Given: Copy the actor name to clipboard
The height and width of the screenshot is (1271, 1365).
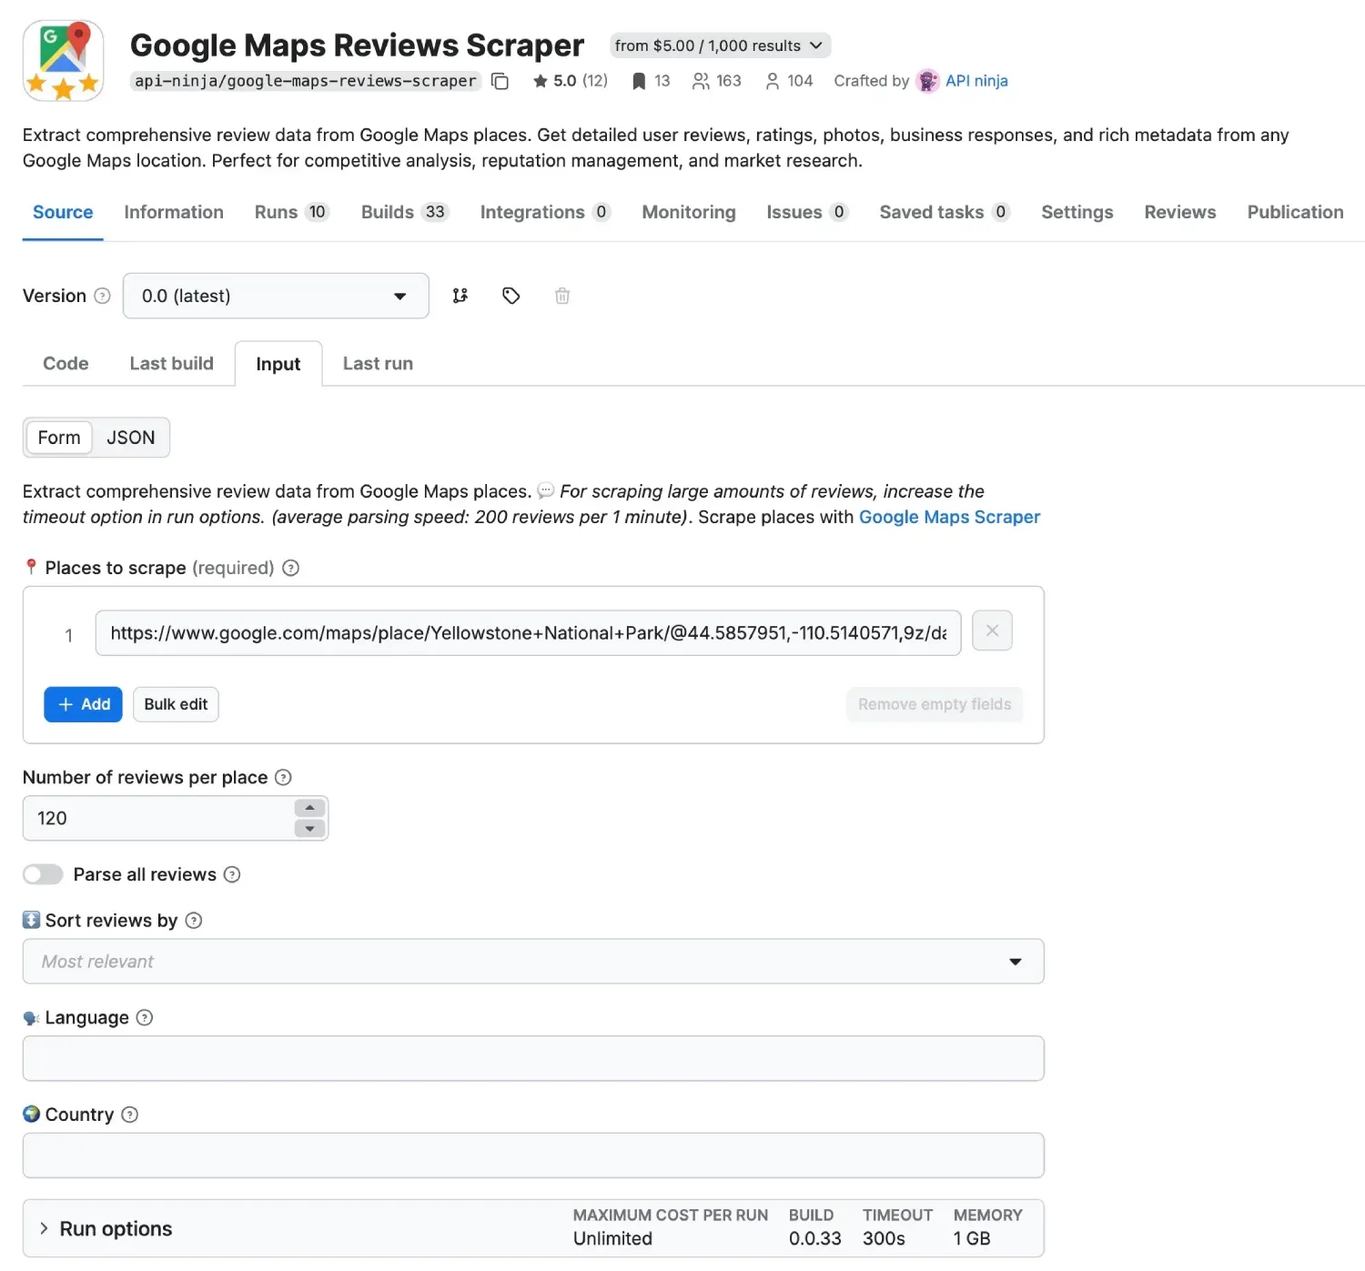Looking at the screenshot, I should click(500, 81).
